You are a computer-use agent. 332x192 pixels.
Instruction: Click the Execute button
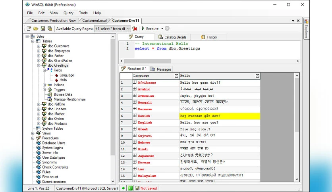click(x=150, y=29)
